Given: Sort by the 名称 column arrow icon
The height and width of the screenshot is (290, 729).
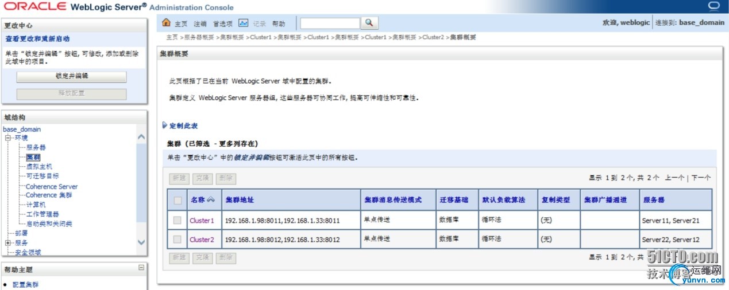Looking at the screenshot, I should pos(211,199).
